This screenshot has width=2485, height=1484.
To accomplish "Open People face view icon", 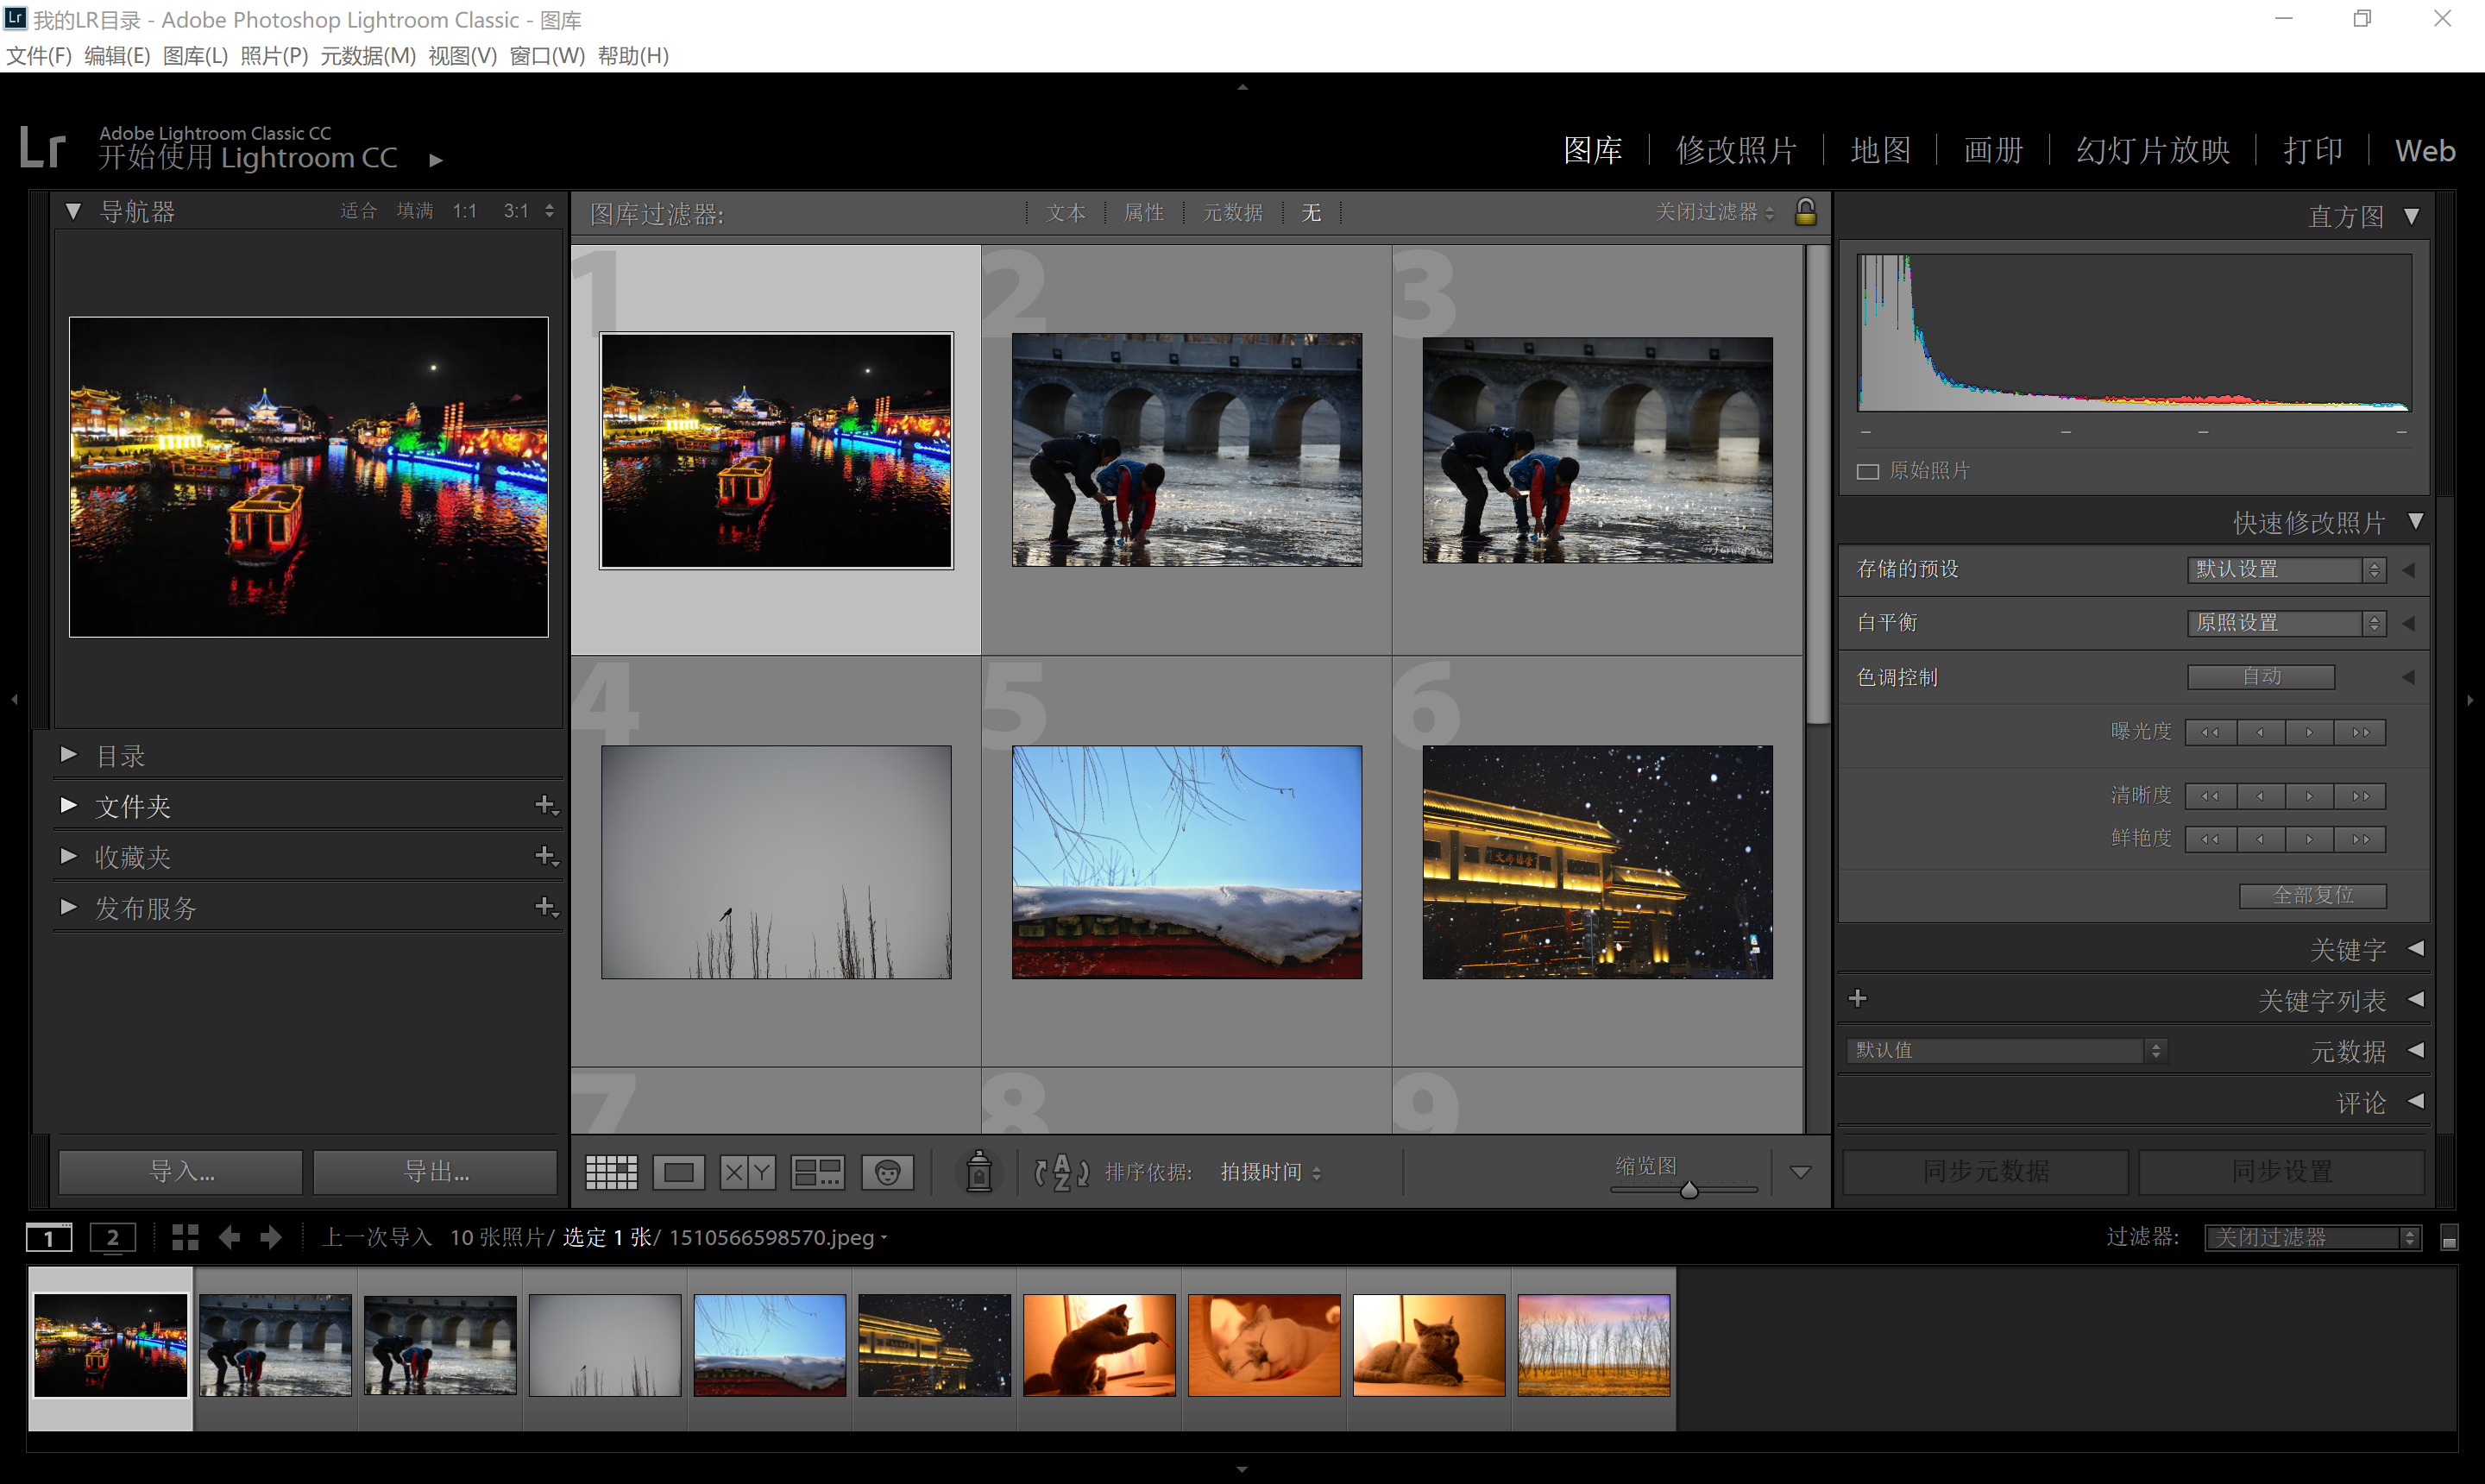I will [887, 1172].
